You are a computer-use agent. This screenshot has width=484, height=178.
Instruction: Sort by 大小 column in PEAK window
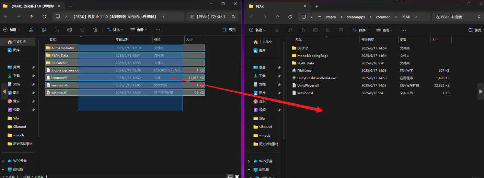pyautogui.click(x=435, y=40)
